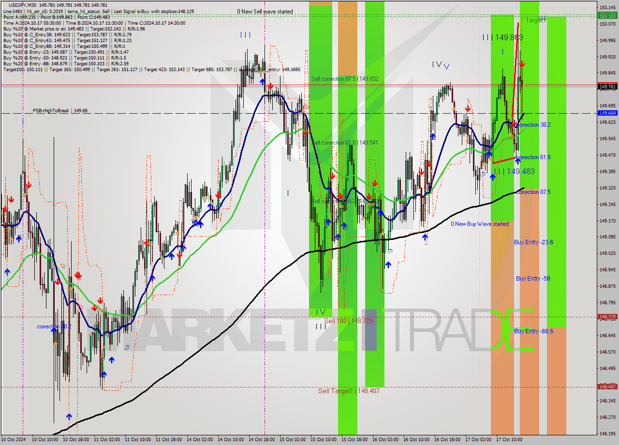619x445 pixels.
Task: Click the blue '| | |' wave label above 14 Oct peak
Action: tap(245, 35)
